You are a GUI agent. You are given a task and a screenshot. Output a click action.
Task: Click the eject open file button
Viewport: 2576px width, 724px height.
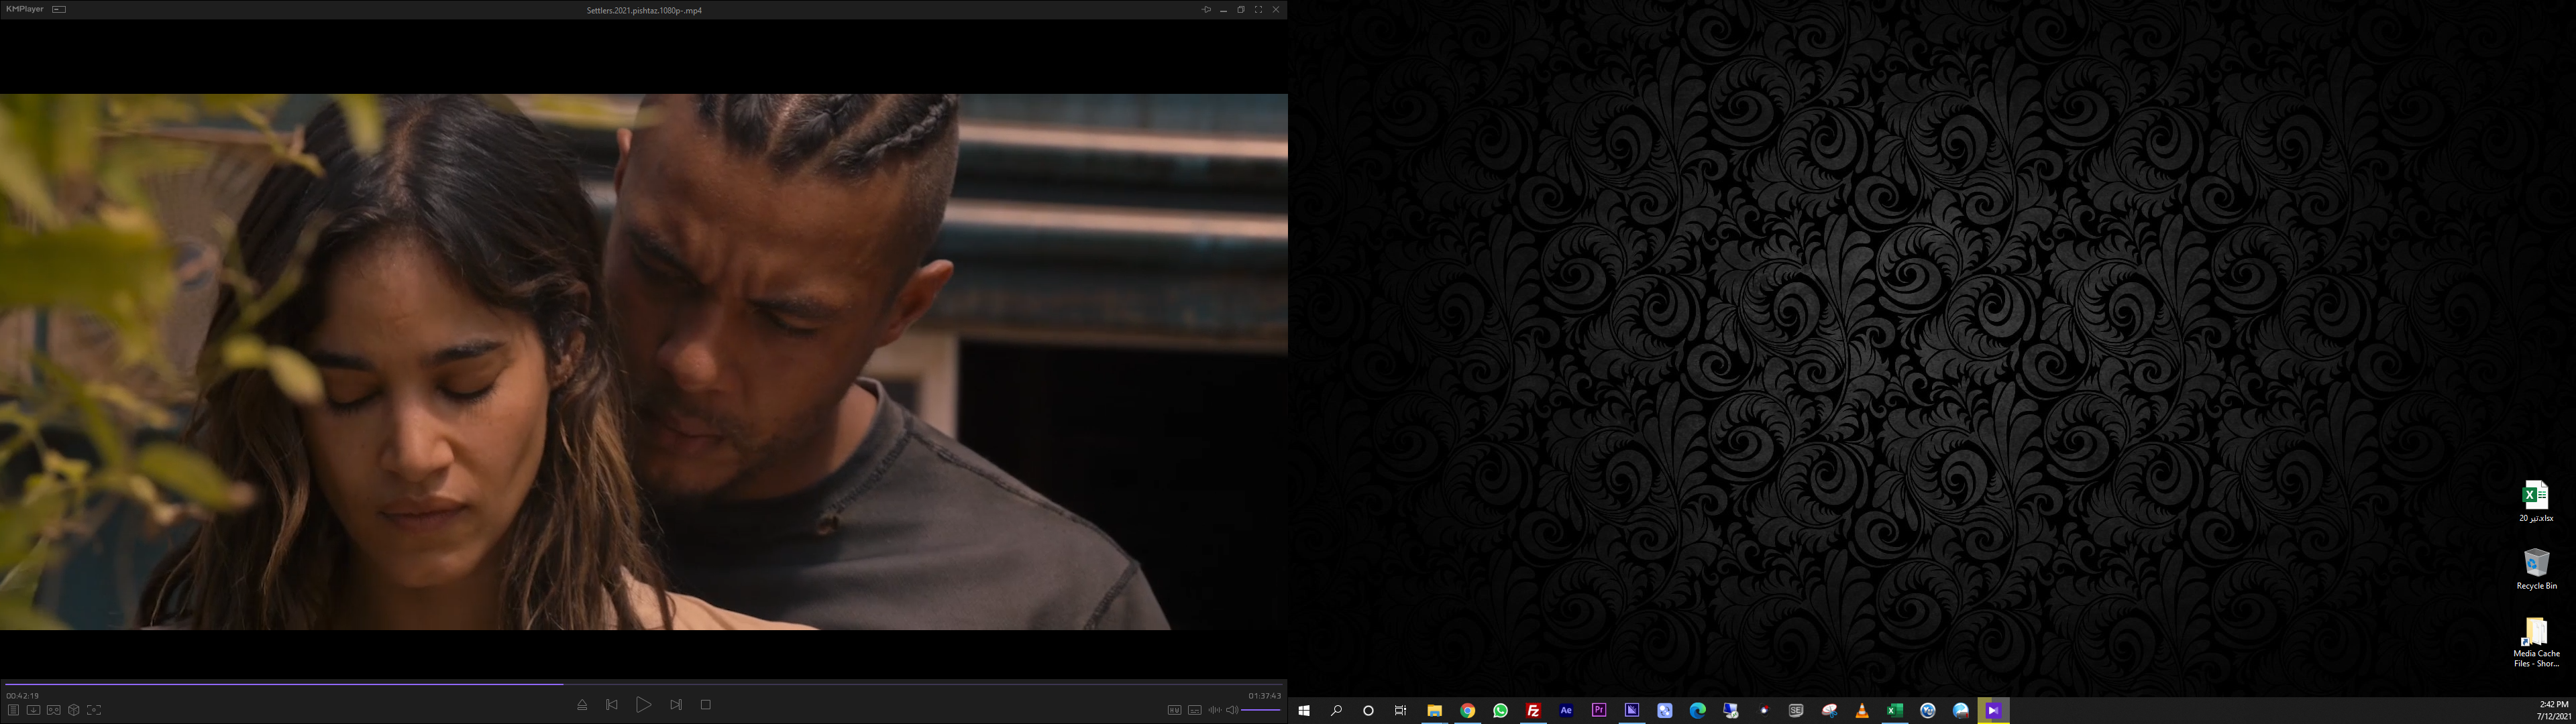[x=582, y=705]
